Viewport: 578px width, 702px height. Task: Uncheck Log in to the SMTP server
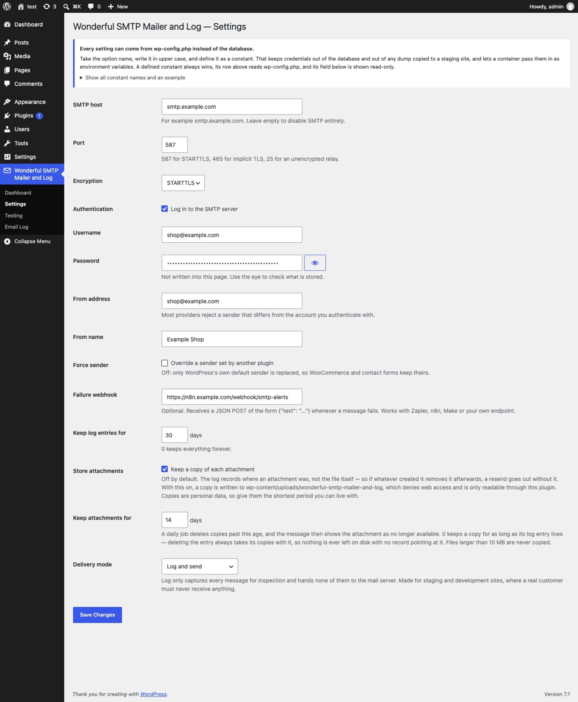tap(164, 209)
